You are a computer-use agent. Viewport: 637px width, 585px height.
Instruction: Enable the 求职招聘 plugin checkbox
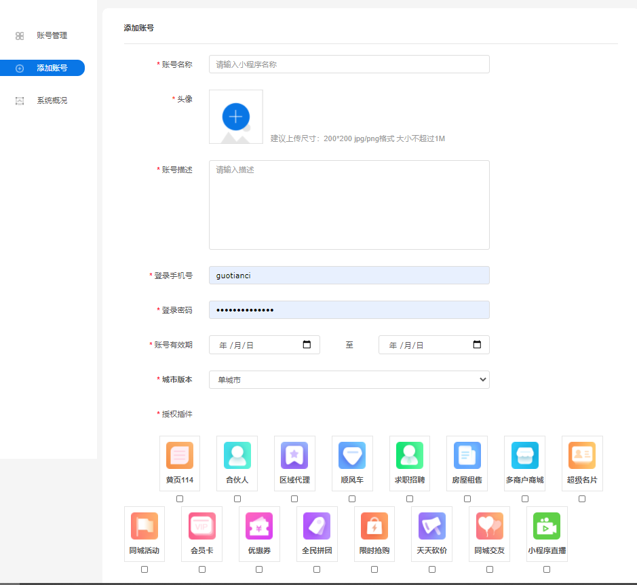pyautogui.click(x=410, y=499)
